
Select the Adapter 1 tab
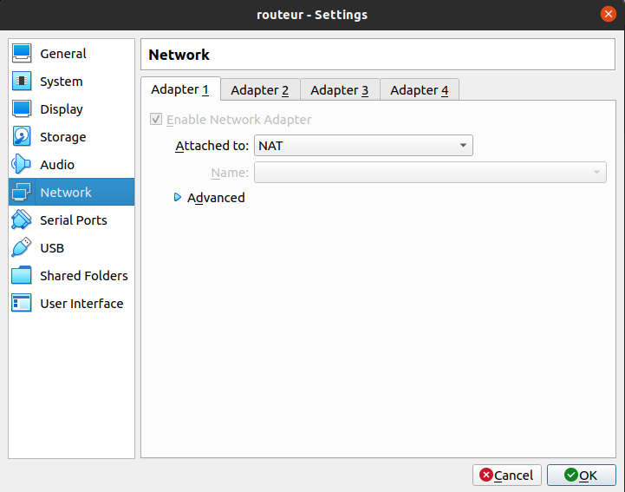[x=180, y=89]
